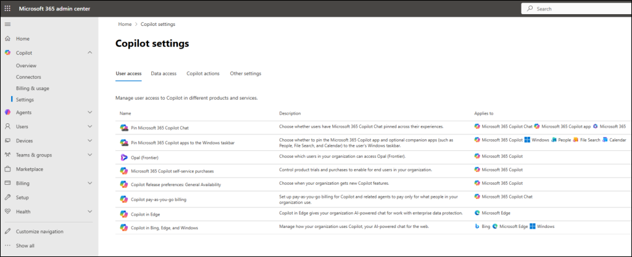This screenshot has width=632, height=257.
Task: Collapse the navigation menu hamburger icon
Action: click(7, 24)
